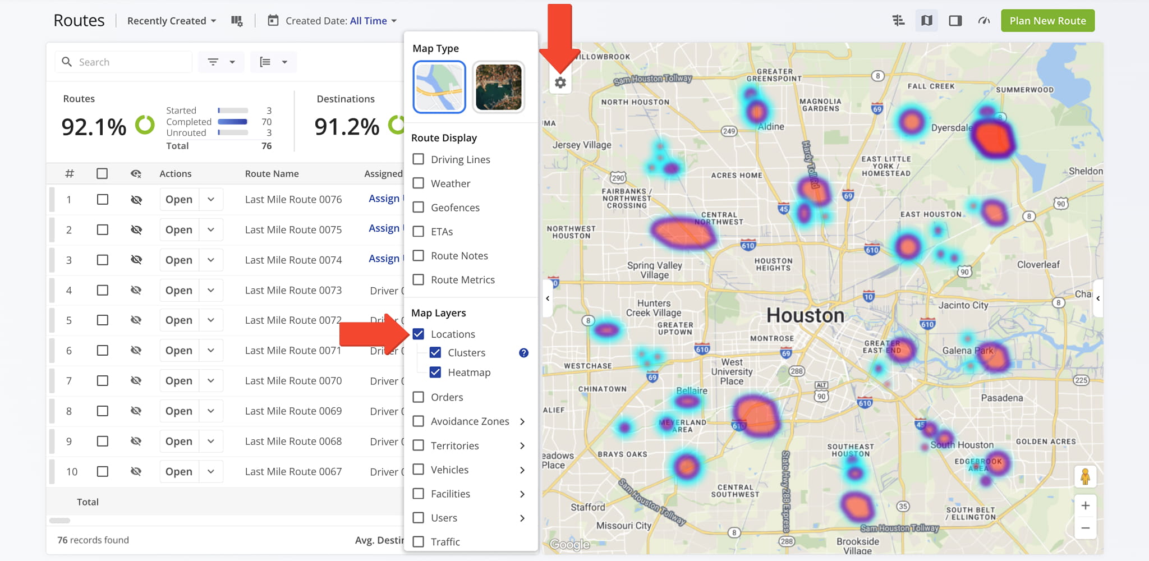Uncheck the Heatmap layer checkbox
This screenshot has width=1149, height=561.
[435, 373]
